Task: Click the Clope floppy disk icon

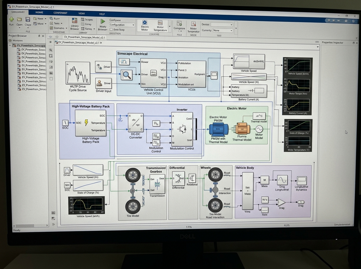Action: point(28,19)
